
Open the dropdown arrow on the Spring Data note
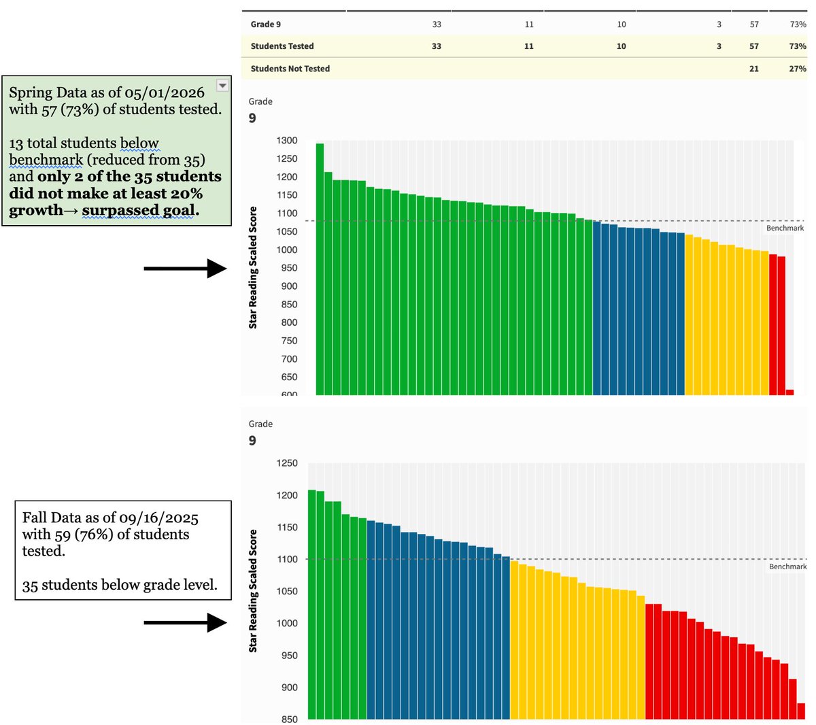(x=222, y=85)
